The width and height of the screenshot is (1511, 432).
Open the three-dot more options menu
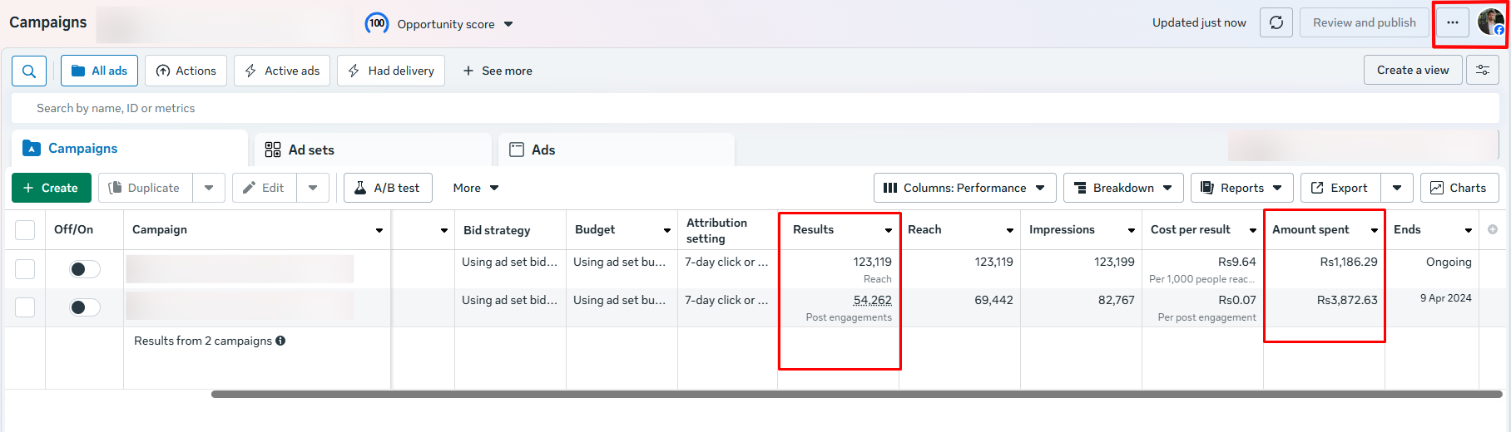pyautogui.click(x=1452, y=23)
